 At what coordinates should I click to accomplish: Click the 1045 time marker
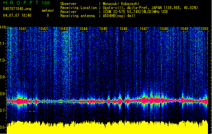point(103,28)
